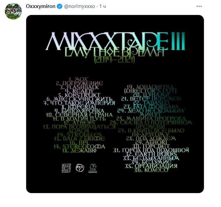Click the (2014 - 2021) years text
The image size is (221, 207).
coord(115,60)
